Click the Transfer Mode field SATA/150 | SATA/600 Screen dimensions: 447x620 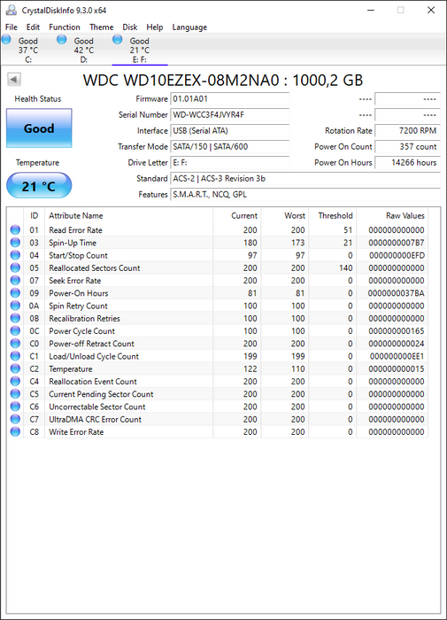pos(229,147)
